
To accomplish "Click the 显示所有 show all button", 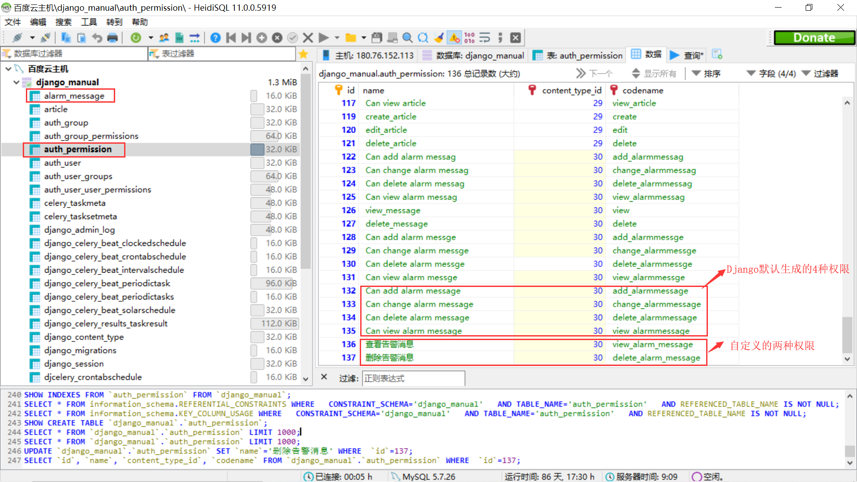I will [654, 74].
